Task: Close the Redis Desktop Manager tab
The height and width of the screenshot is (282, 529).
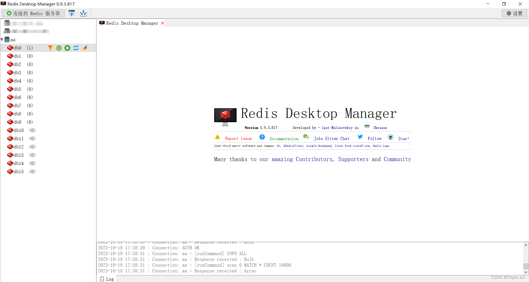Action: (x=163, y=23)
